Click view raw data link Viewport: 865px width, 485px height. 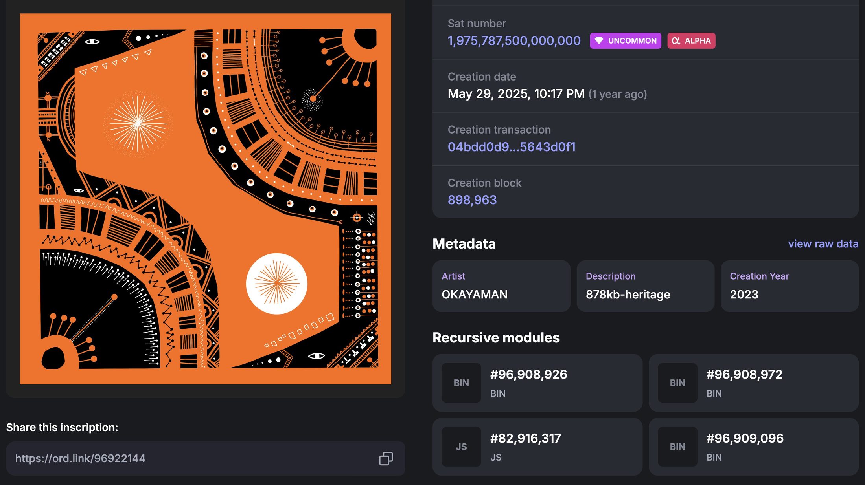coord(823,243)
